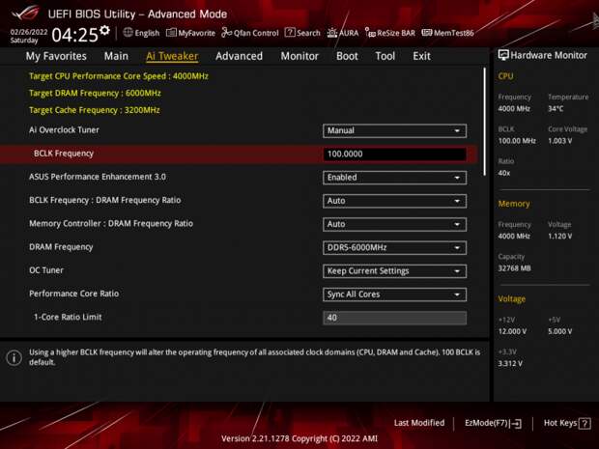Click memory capacity 32768 MB value
The image size is (599, 449).
tap(515, 268)
